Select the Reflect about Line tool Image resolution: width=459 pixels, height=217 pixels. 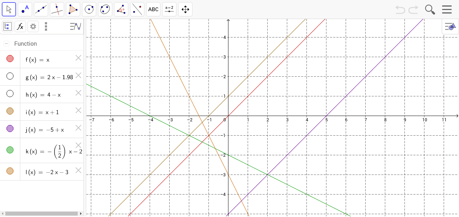[x=137, y=9]
